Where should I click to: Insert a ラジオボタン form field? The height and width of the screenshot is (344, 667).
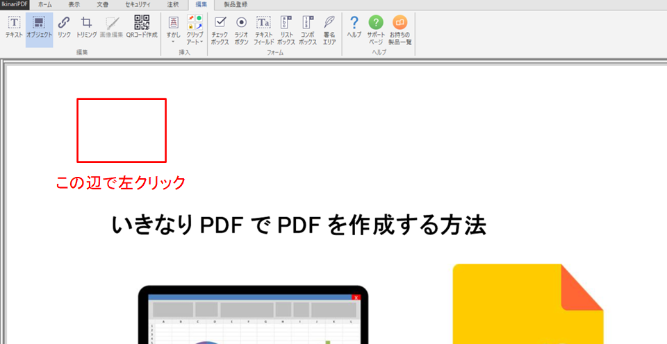click(x=242, y=30)
